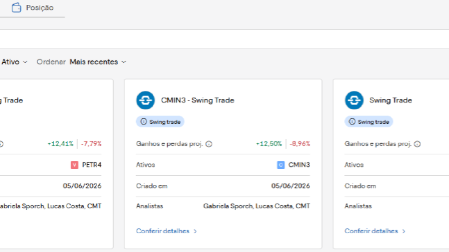
Task: Click info icon next to CMIN3 Ganhos e perdas proj.
Action: 209,144
